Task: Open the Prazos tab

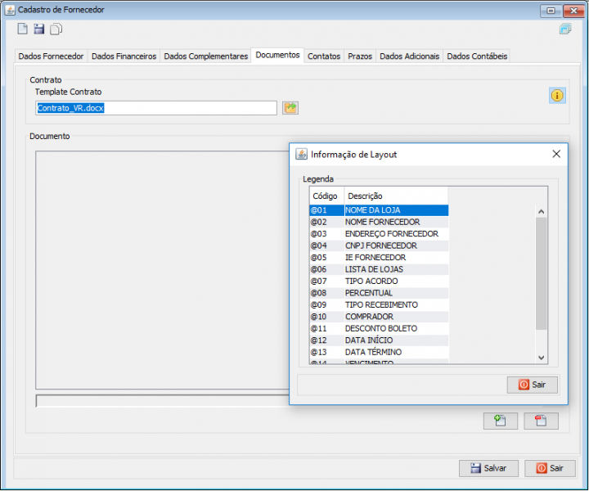Action: pos(359,56)
